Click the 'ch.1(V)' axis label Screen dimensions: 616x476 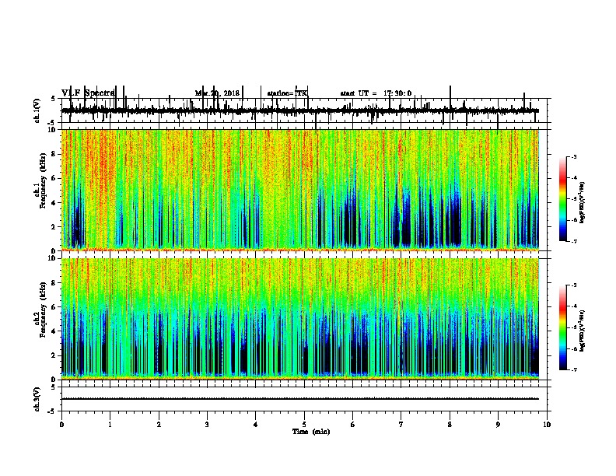click(x=37, y=110)
